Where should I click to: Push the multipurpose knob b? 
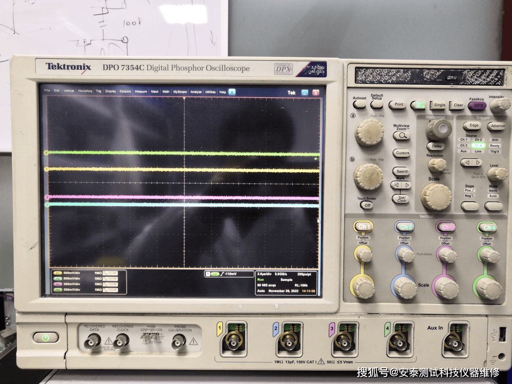pyautogui.click(x=368, y=176)
